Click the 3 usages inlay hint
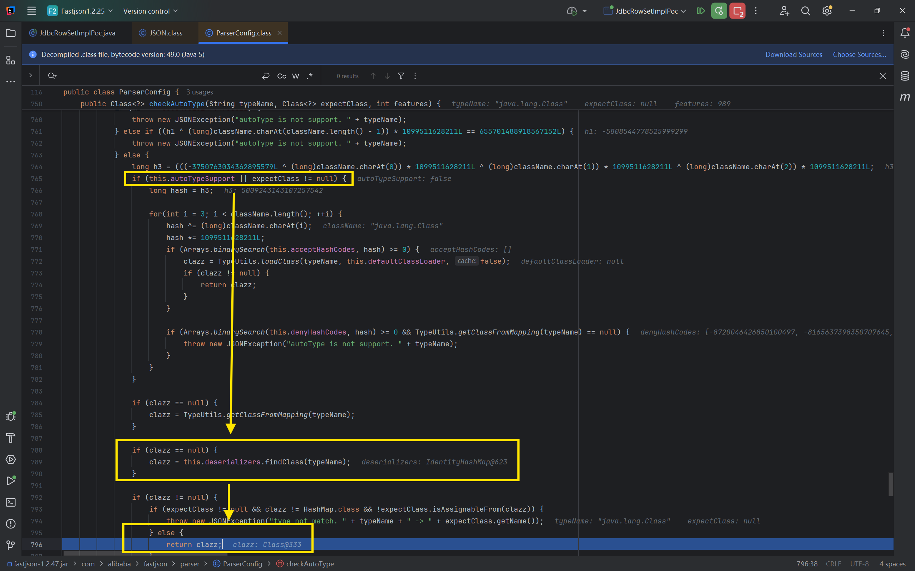 click(x=199, y=92)
